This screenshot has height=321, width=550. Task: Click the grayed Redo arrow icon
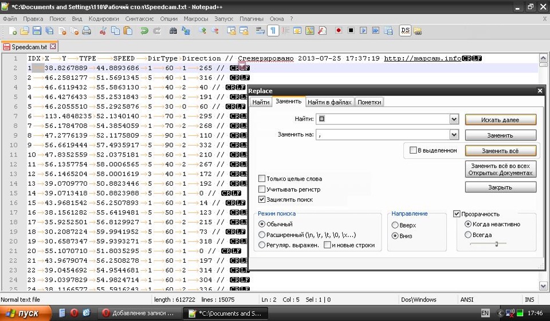point(157,31)
